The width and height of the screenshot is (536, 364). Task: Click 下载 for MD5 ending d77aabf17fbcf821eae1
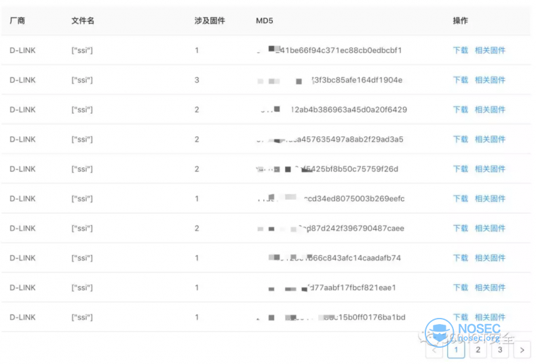point(460,287)
